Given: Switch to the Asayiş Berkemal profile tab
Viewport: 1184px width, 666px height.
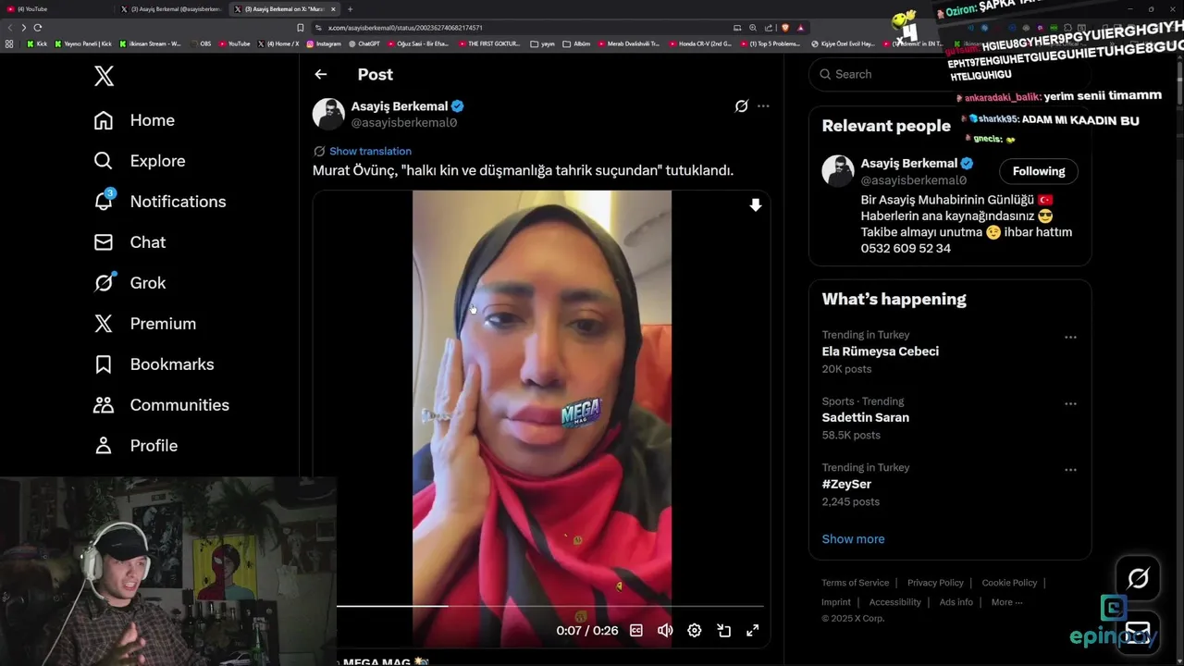Looking at the screenshot, I should click(x=172, y=9).
